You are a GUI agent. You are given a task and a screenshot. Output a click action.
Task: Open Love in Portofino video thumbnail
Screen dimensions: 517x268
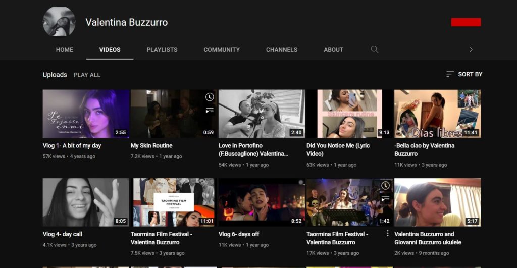pyautogui.click(x=262, y=114)
